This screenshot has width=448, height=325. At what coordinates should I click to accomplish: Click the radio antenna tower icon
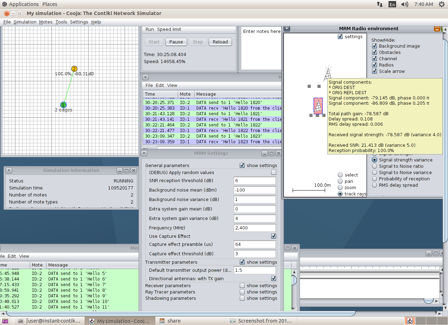point(327,73)
